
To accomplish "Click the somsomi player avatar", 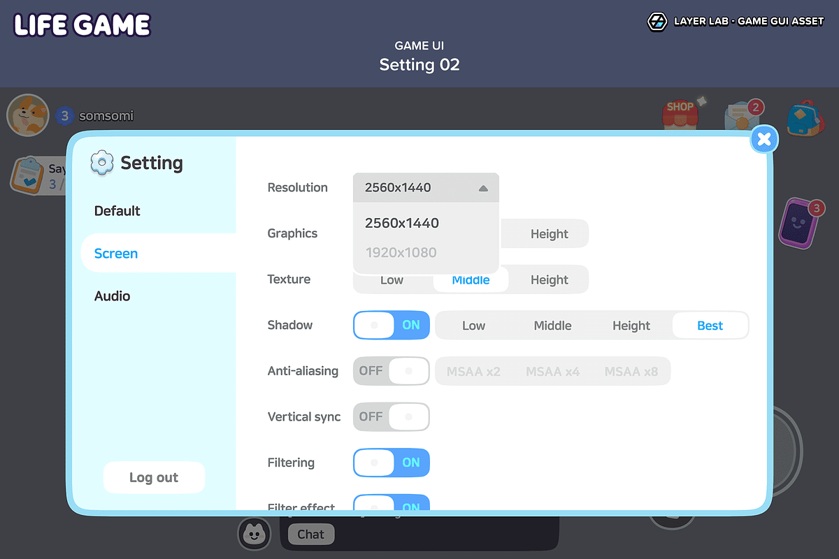I will click(x=28, y=115).
